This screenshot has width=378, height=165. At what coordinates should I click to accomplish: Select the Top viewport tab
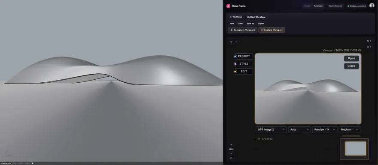[x=15, y=163]
